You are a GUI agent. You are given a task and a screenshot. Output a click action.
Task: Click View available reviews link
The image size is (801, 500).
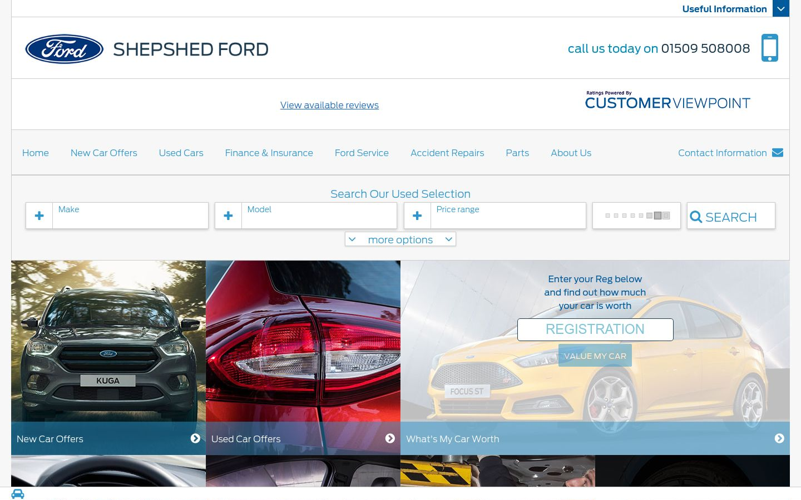coord(329,105)
